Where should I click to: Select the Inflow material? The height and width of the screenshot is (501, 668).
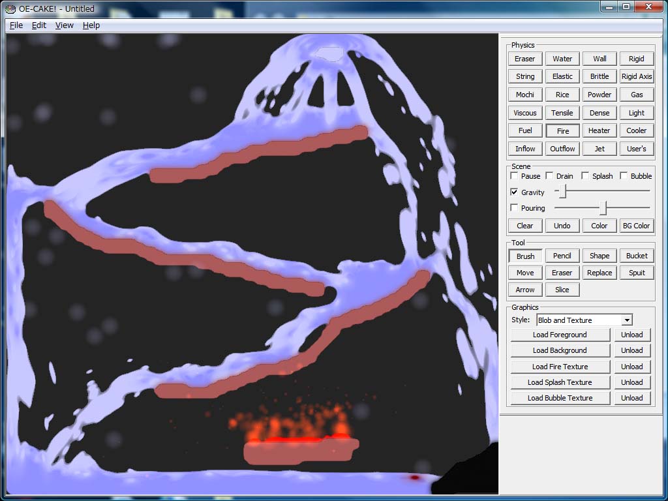[x=525, y=149]
